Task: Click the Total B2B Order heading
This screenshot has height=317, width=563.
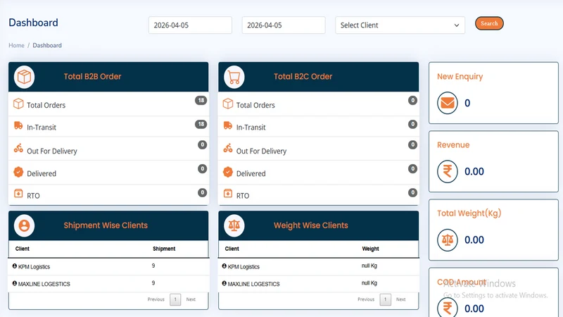Action: pyautogui.click(x=92, y=77)
